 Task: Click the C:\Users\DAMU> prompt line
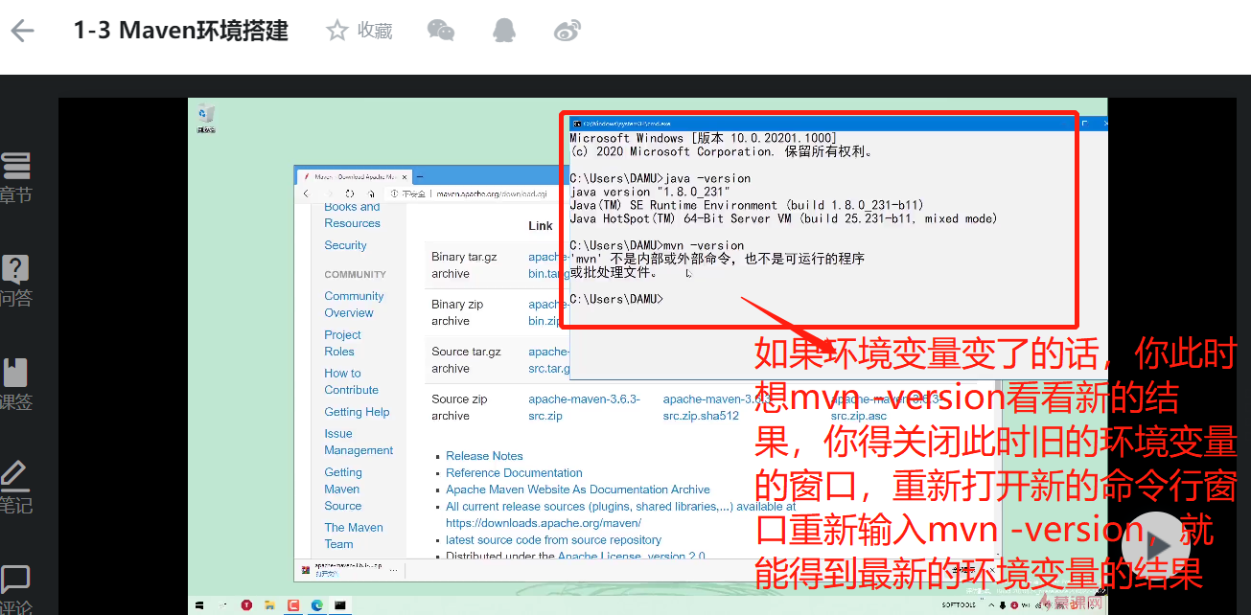point(616,299)
